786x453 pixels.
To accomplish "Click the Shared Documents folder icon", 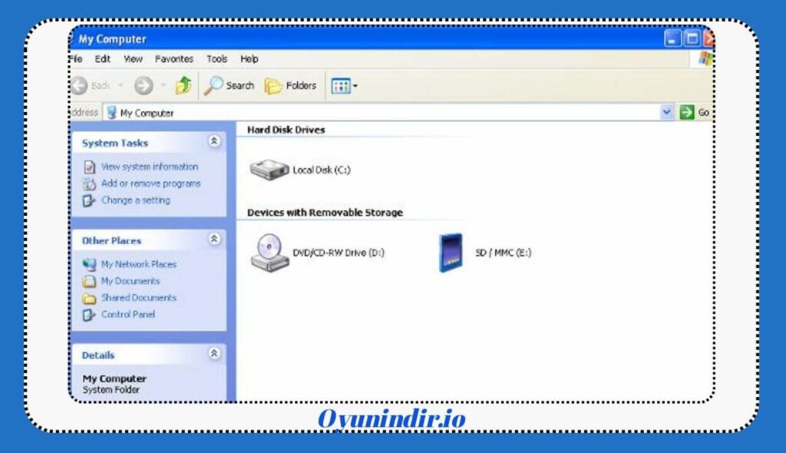I will (89, 299).
